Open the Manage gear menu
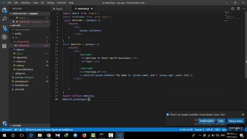 (x=4, y=123)
